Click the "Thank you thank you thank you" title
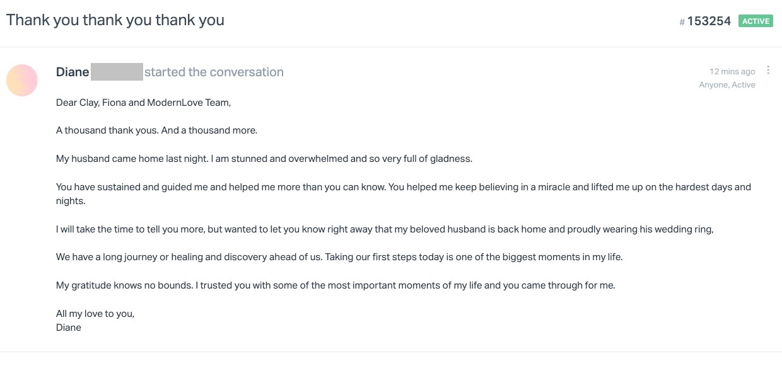 click(115, 20)
